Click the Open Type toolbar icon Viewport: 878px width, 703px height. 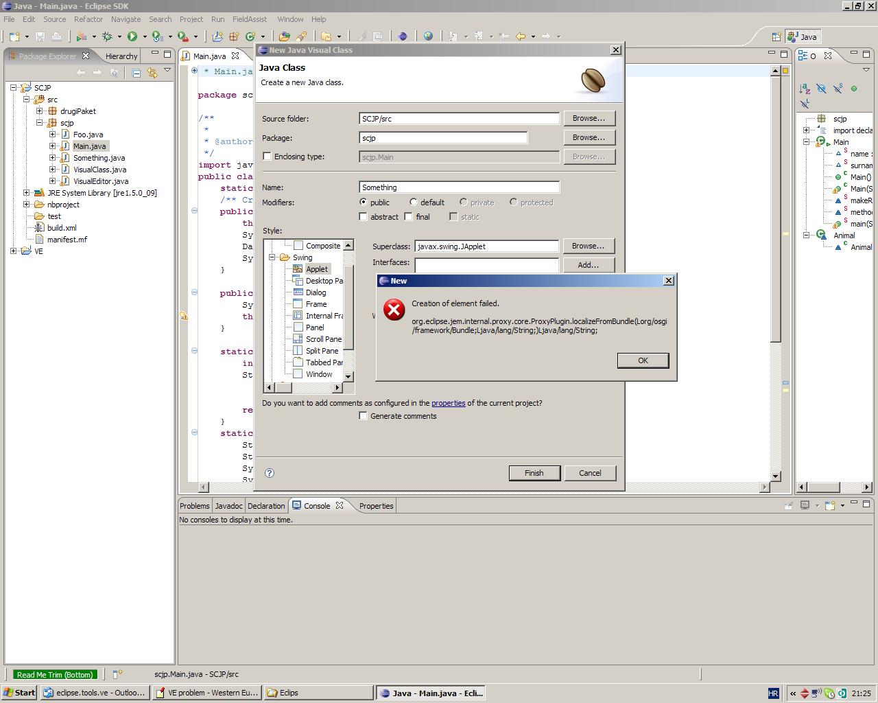coord(284,36)
